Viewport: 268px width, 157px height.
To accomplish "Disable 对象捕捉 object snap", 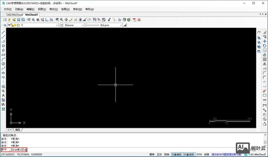I will pos(177,154).
